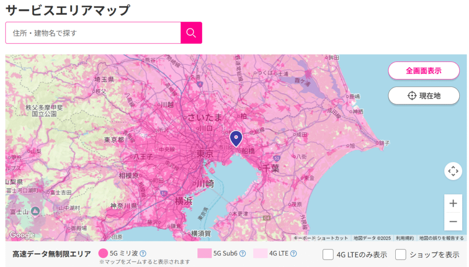Click the 相模原 label on the map
This screenshot has height=267, width=469.
point(129,175)
